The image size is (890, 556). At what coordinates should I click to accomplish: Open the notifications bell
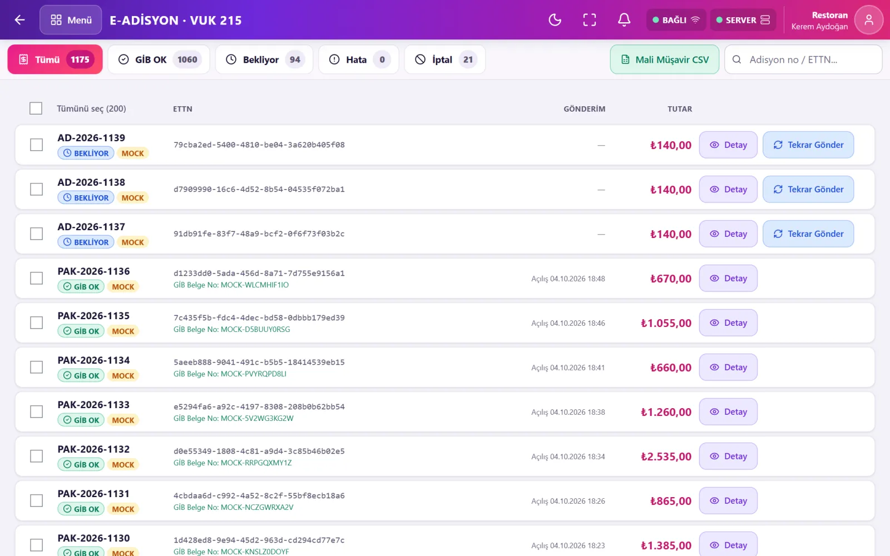click(x=624, y=20)
